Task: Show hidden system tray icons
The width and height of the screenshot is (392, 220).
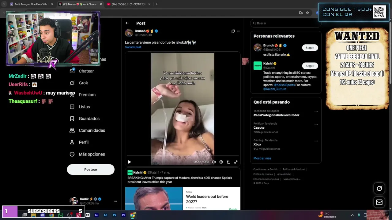Action: (x=352, y=215)
